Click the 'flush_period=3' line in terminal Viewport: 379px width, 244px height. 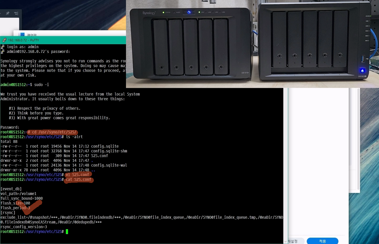click(x=15, y=208)
